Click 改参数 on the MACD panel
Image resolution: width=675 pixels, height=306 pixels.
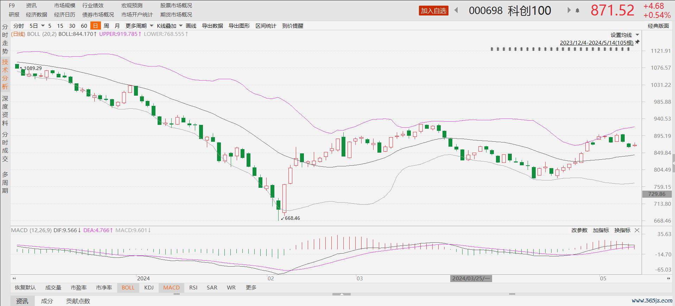pyautogui.click(x=579, y=230)
